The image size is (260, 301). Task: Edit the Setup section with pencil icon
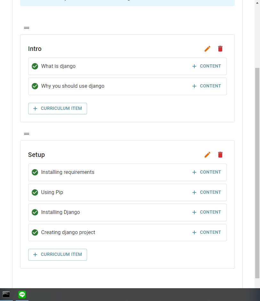(x=207, y=155)
